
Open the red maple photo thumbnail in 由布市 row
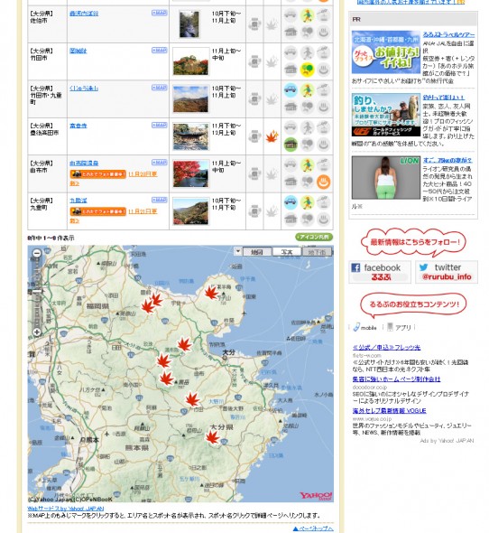tap(190, 174)
